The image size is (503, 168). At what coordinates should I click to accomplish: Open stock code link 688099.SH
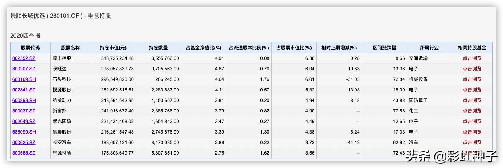point(24,132)
